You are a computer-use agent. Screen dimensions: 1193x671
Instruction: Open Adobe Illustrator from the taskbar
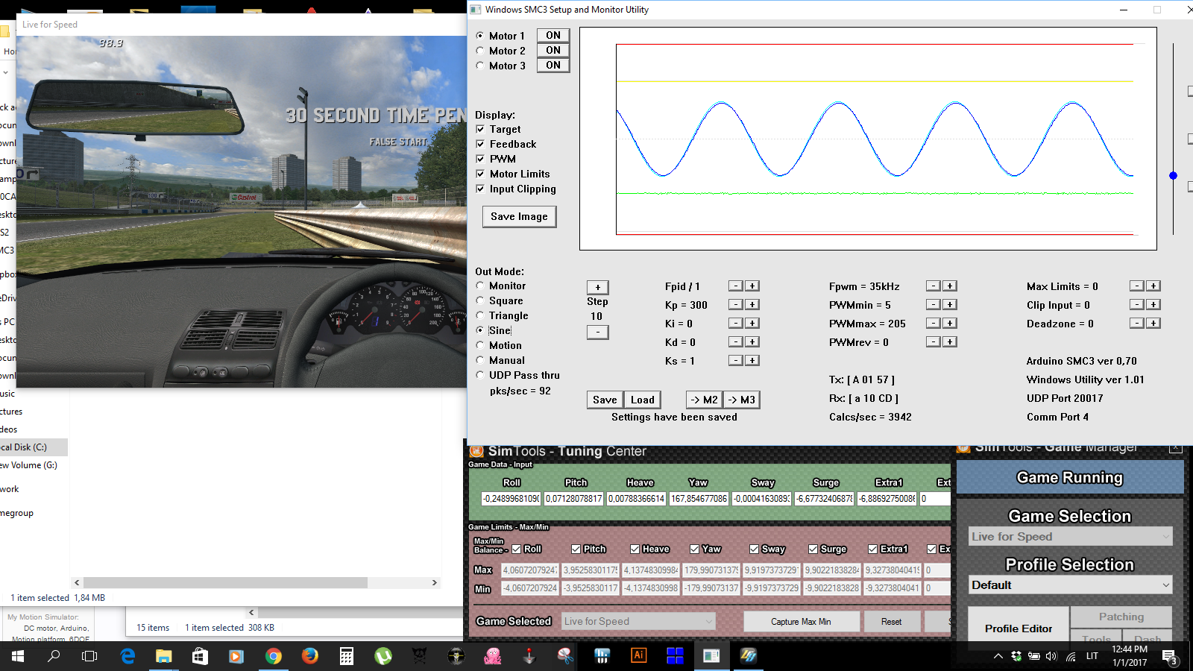[638, 656]
